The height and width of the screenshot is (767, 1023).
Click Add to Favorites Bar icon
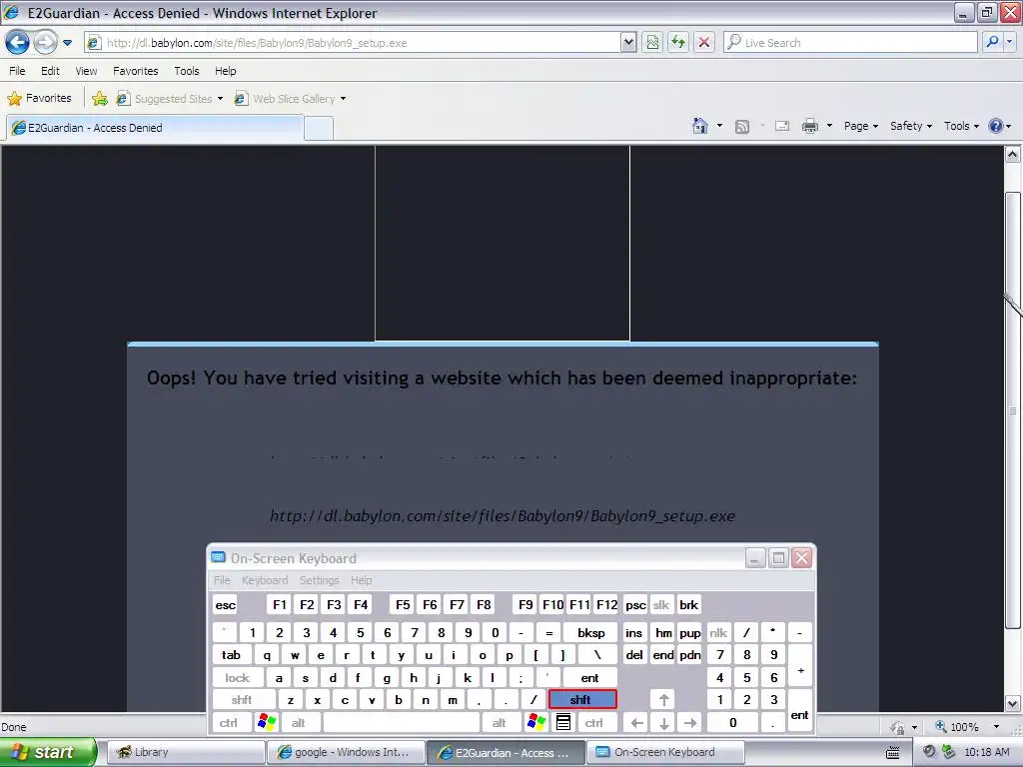(x=100, y=99)
